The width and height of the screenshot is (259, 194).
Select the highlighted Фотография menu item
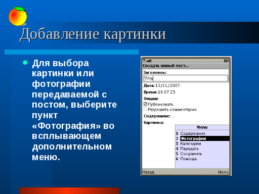pyautogui.click(x=202, y=138)
